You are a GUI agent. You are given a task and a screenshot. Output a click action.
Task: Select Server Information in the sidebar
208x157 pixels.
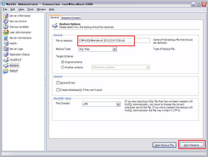(20, 16)
